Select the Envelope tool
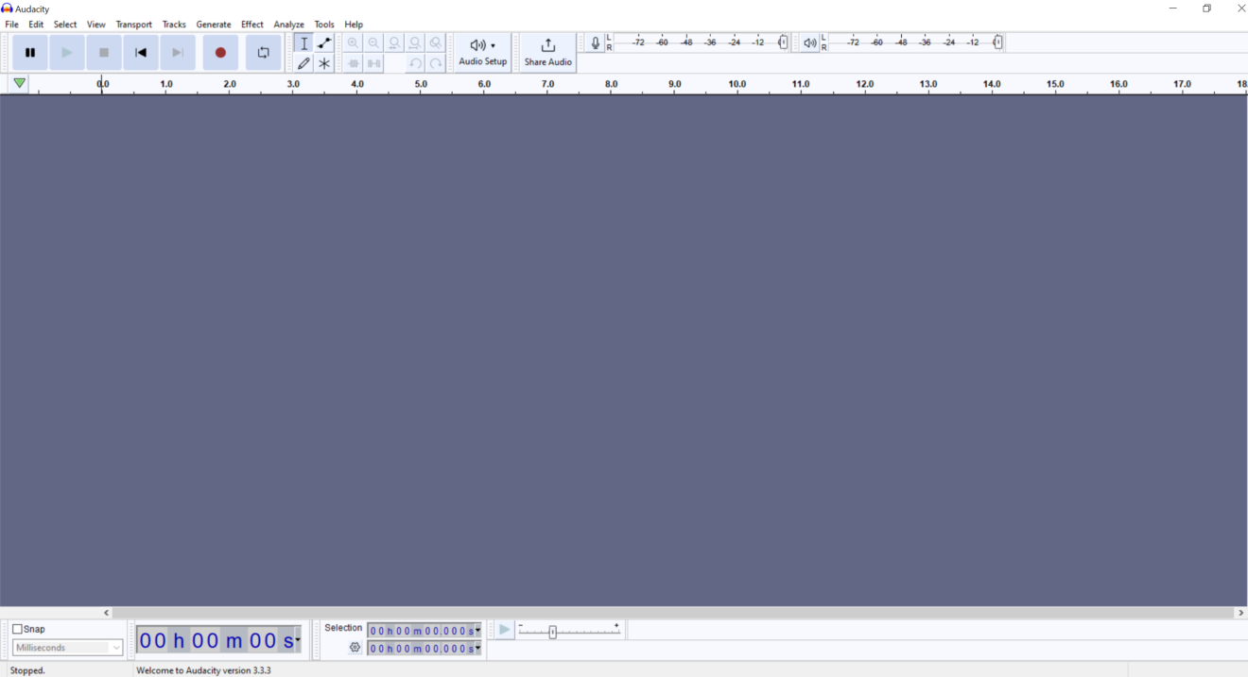Viewport: 1248px width, 677px height. point(324,43)
